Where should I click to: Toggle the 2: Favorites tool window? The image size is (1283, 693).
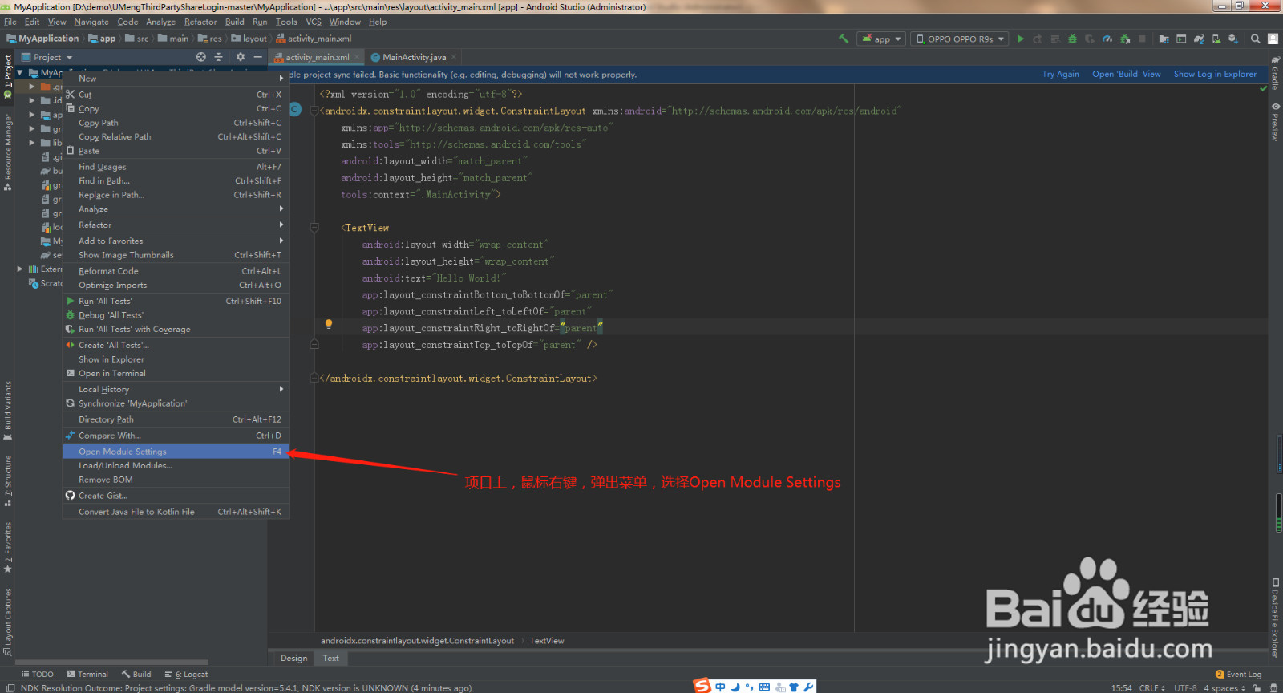7,548
